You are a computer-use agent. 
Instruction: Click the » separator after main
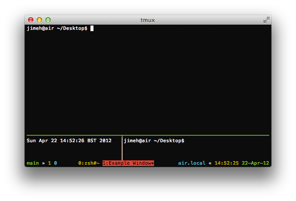tap(43, 163)
